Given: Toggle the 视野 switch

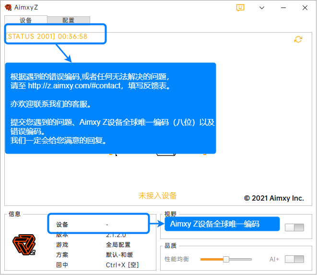Looking at the screenshot, I should 294,227.
